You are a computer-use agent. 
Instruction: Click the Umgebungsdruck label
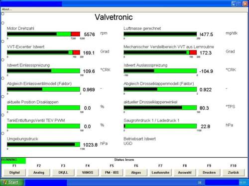tap(22, 139)
